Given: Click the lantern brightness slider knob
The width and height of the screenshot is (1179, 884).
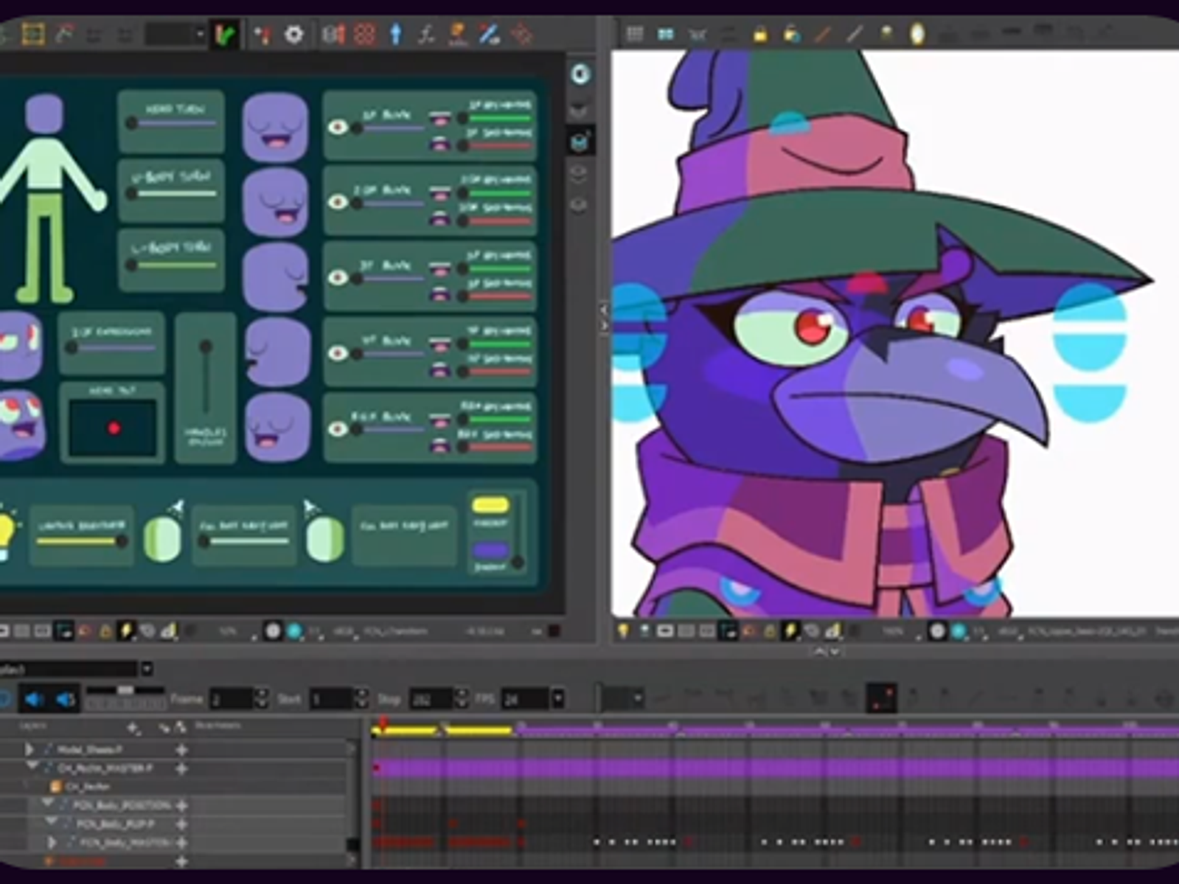Looking at the screenshot, I should pos(122,541).
